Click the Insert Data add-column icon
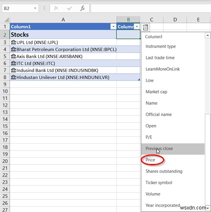Image resolution: width=211 pixels, height=212 pixels. [x=145, y=27]
